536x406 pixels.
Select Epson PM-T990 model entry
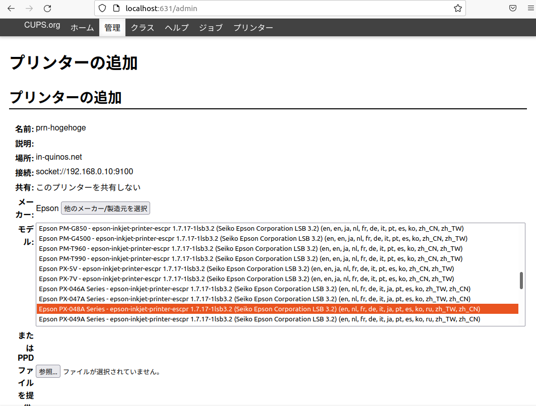[278, 259]
